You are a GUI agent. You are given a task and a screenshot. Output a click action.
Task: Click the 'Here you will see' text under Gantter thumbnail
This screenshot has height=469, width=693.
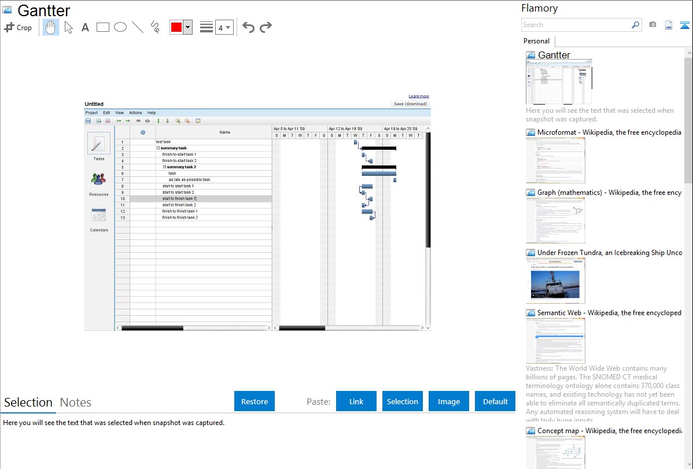(600, 115)
